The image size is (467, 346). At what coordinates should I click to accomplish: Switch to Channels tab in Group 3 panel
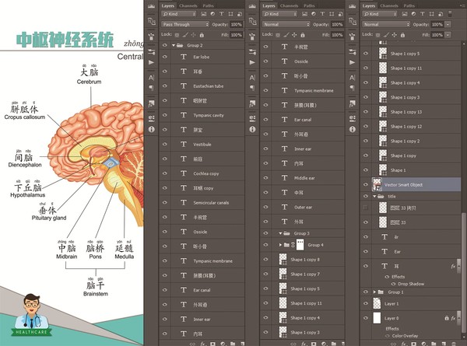click(290, 5)
